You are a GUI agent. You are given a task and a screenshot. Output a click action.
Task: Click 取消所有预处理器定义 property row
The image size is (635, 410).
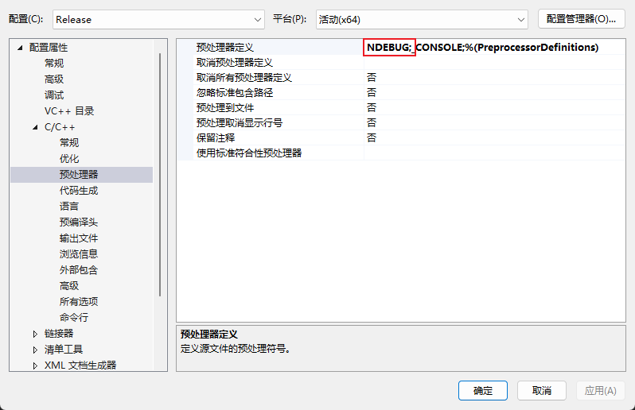[401, 77]
